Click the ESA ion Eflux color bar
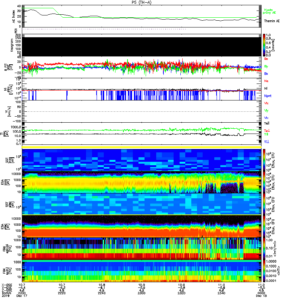This screenshot has width=283, height=301. [264, 182]
